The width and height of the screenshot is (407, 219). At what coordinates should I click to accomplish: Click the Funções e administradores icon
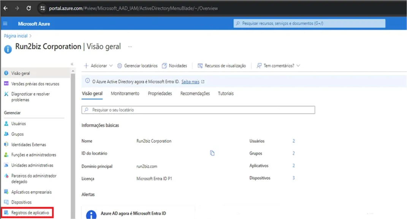6,155
